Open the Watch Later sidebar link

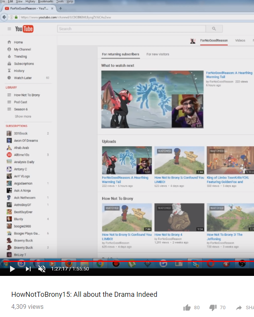[x=23, y=78]
